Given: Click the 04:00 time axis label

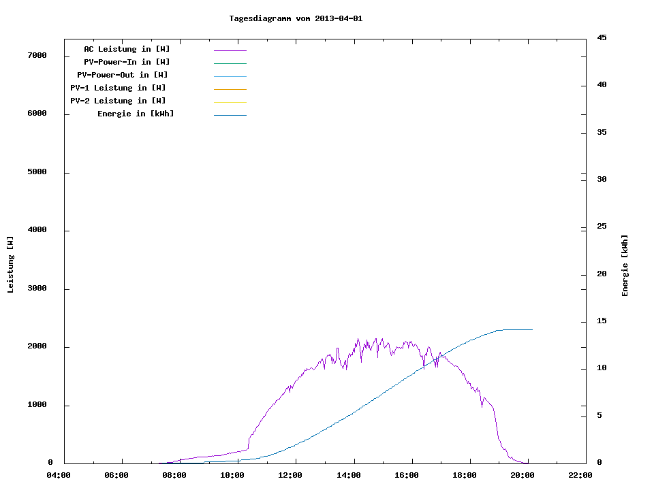Looking at the screenshot, I should pos(58,475).
